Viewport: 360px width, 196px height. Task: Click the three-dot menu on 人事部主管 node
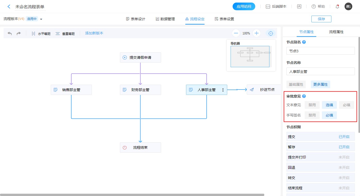223,90
